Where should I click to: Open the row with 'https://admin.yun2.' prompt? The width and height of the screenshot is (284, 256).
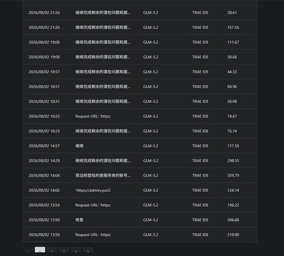(x=140, y=190)
